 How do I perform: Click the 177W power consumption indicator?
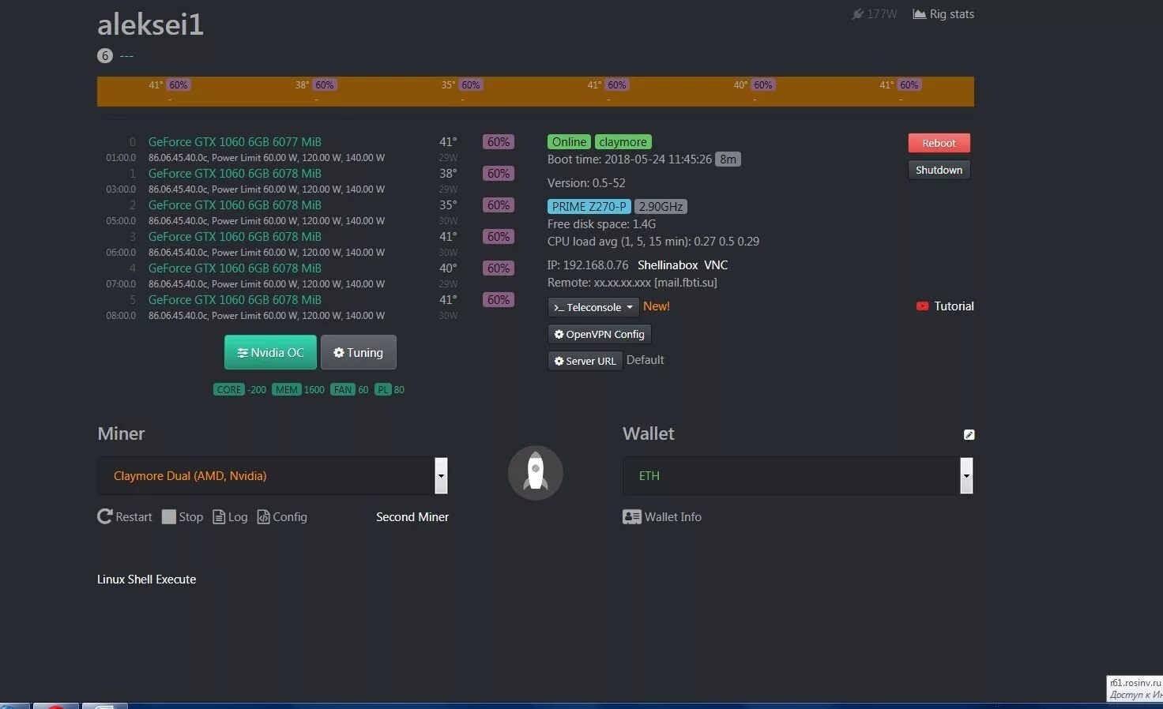click(x=874, y=14)
